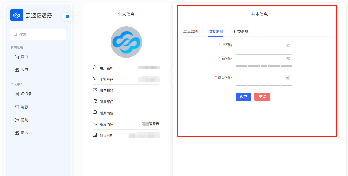
Task: Click the 旧密码 input field
Action: [x=260, y=45]
